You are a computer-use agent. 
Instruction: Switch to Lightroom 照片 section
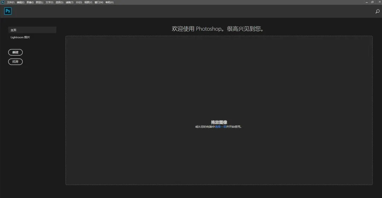tap(20, 37)
